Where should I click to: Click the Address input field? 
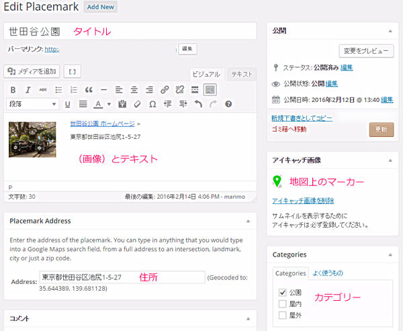122,277
